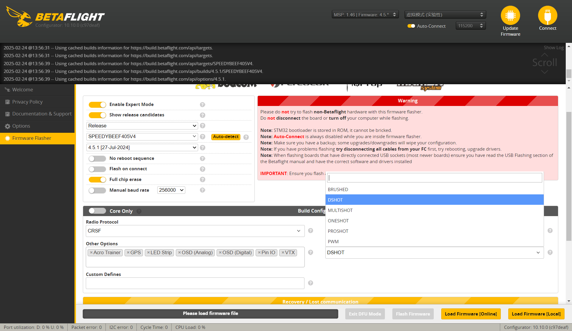Click the Auto-detect board button
Screen dimensions: 572x331
click(226, 137)
